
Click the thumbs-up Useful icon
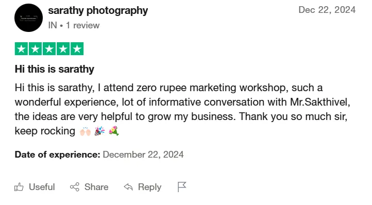pyautogui.click(x=19, y=187)
